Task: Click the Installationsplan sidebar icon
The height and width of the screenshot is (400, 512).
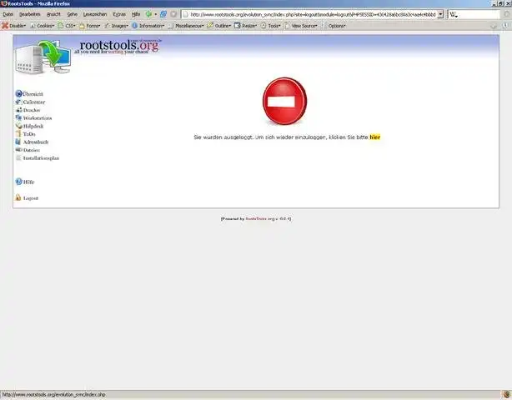Action: 18,157
